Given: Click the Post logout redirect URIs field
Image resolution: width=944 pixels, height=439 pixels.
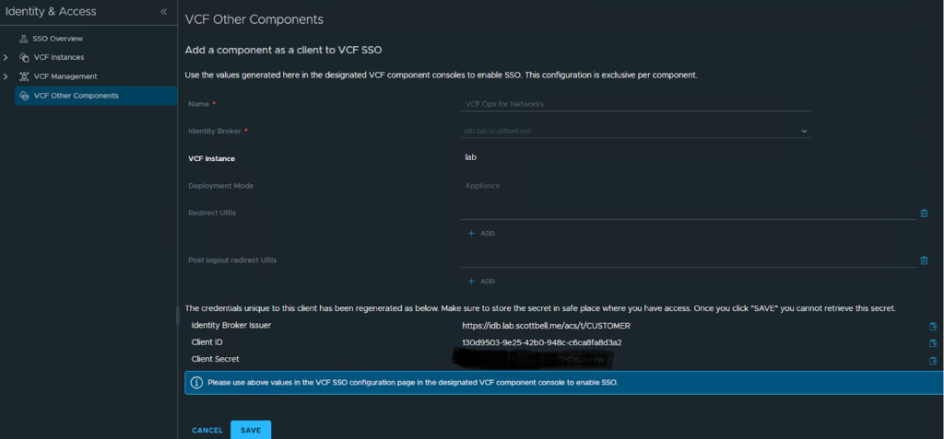Looking at the screenshot, I should pyautogui.click(x=688, y=260).
